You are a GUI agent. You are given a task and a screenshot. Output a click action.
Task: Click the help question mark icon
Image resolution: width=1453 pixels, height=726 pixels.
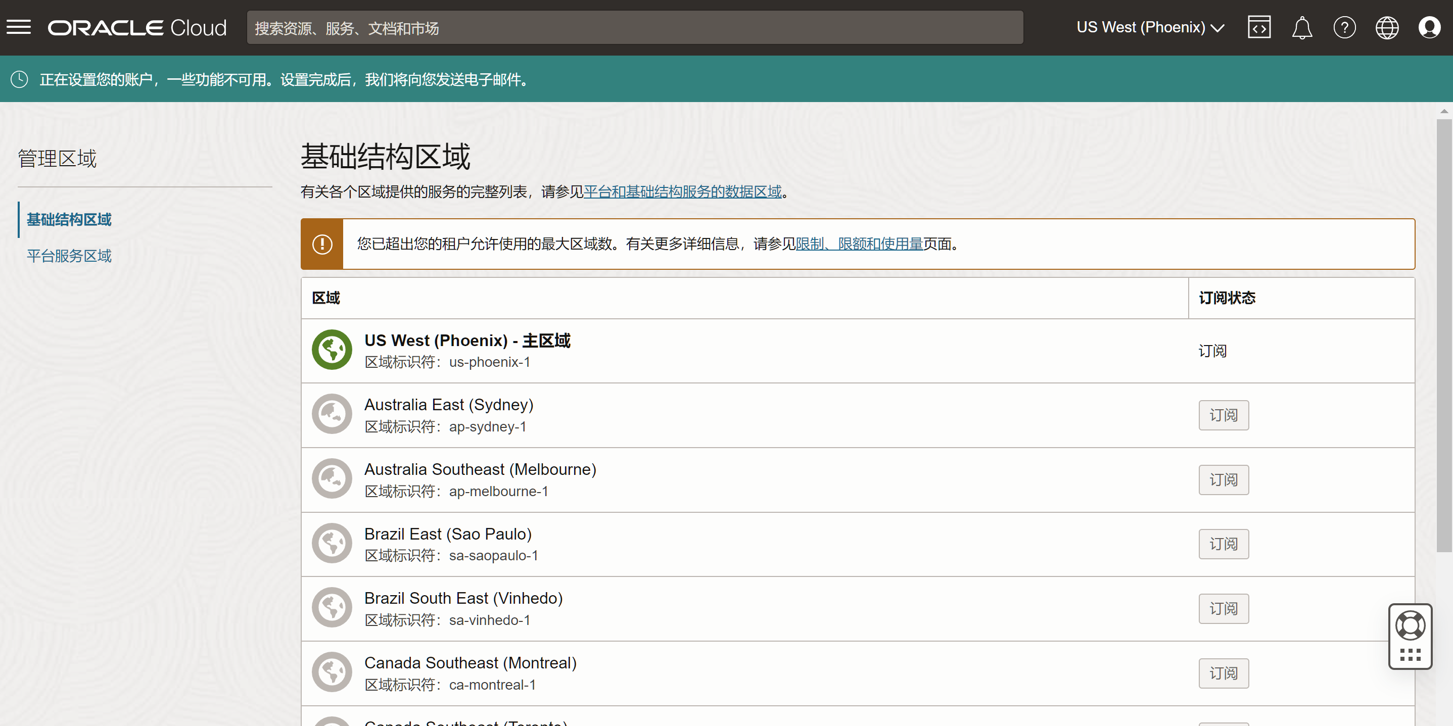[1344, 27]
